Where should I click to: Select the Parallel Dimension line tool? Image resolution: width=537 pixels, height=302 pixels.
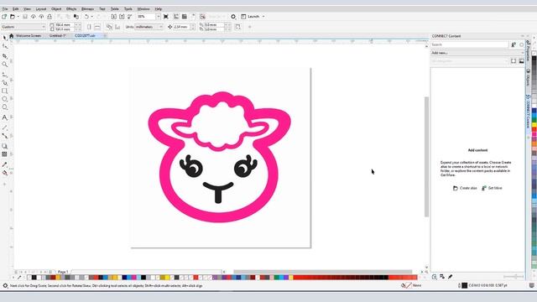pyautogui.click(x=4, y=128)
